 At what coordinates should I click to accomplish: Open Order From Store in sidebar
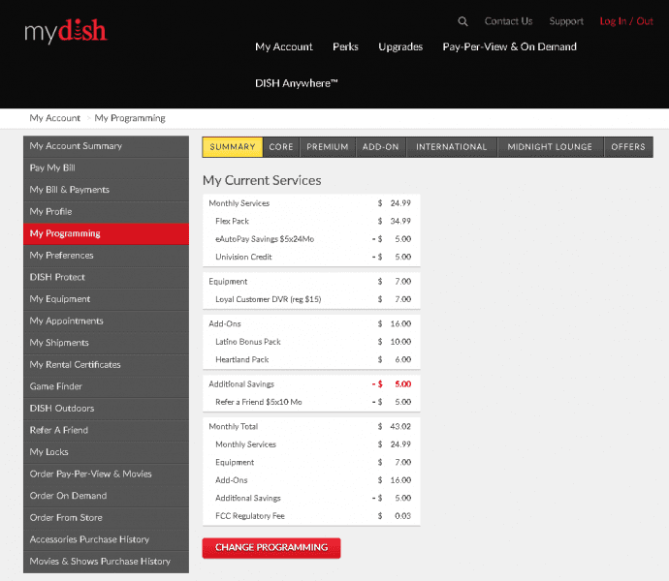click(107, 518)
